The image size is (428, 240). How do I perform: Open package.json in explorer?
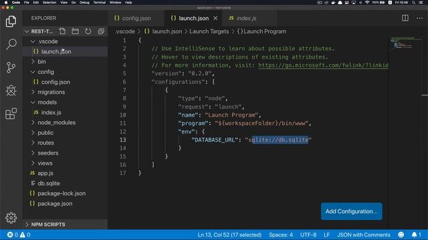pos(66,203)
